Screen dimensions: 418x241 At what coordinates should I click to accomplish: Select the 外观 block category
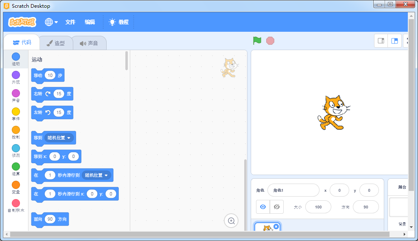click(x=16, y=77)
